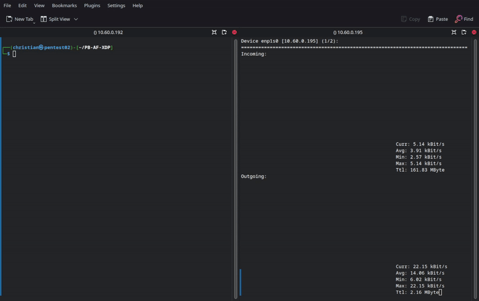Image resolution: width=479 pixels, height=301 pixels.
Task: Open the Settings menu
Action: click(116, 5)
